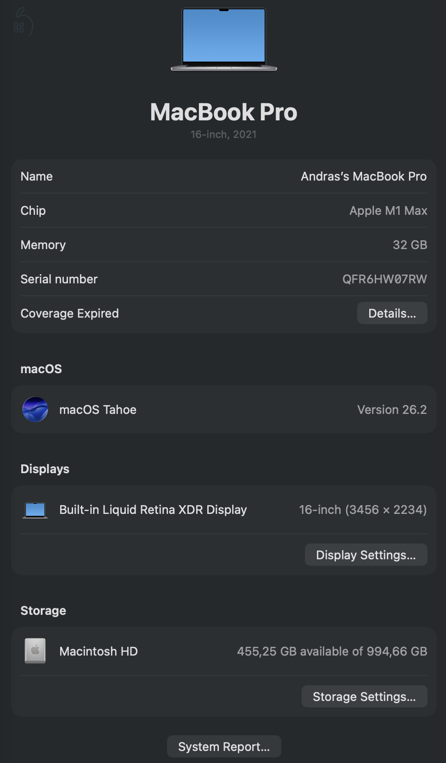Click the Apple logo on the storage drive icon

click(x=35, y=650)
